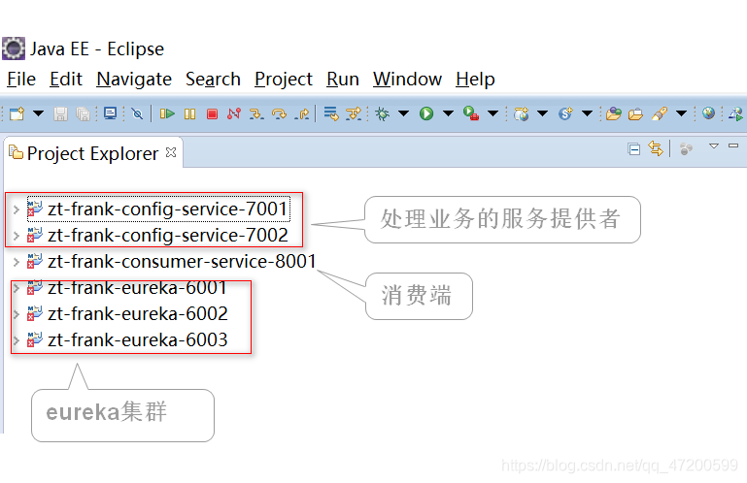The height and width of the screenshot is (483, 747).
Task: Click the Open Type folder icon
Action: [x=614, y=113]
